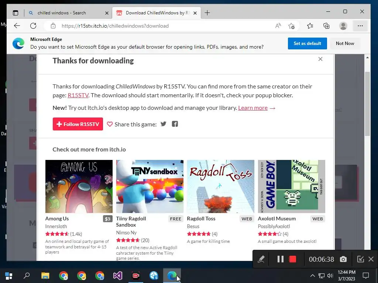Open Collections icon in Edge toolbar

[x=326, y=26]
